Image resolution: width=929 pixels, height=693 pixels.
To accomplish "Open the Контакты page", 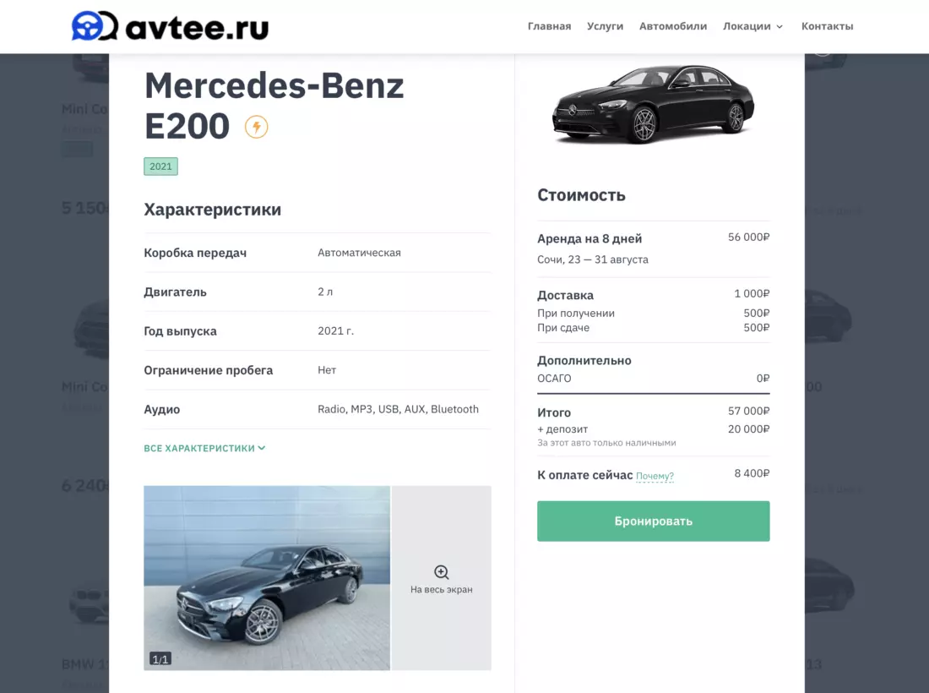I will click(x=827, y=26).
